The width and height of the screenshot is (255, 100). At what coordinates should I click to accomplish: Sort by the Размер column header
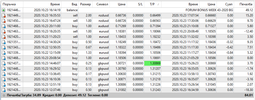[x=85, y=5]
